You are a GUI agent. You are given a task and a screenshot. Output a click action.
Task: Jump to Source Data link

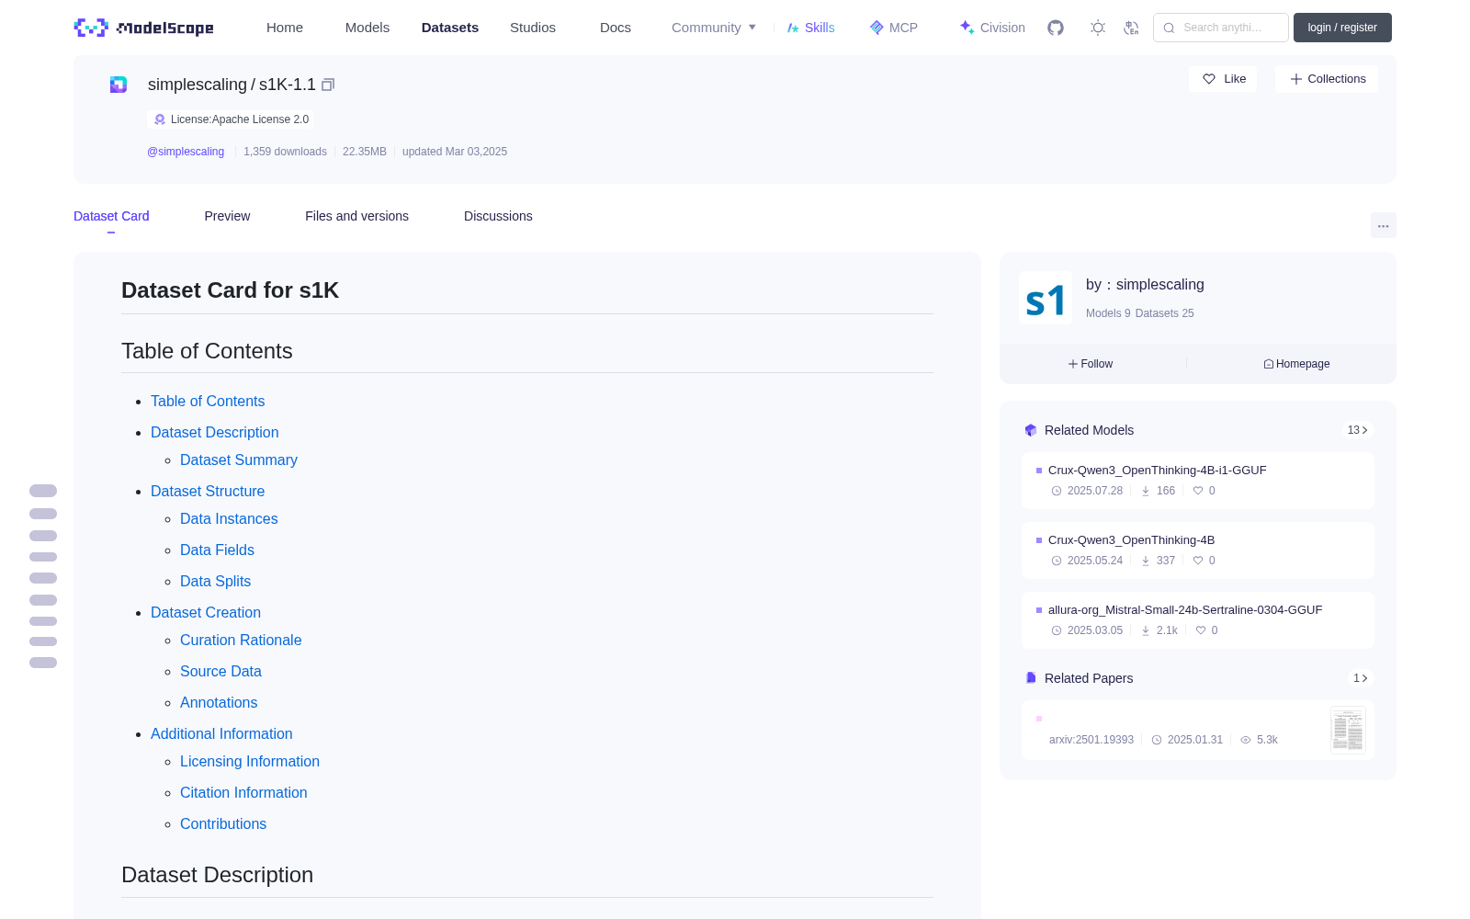coord(220,671)
